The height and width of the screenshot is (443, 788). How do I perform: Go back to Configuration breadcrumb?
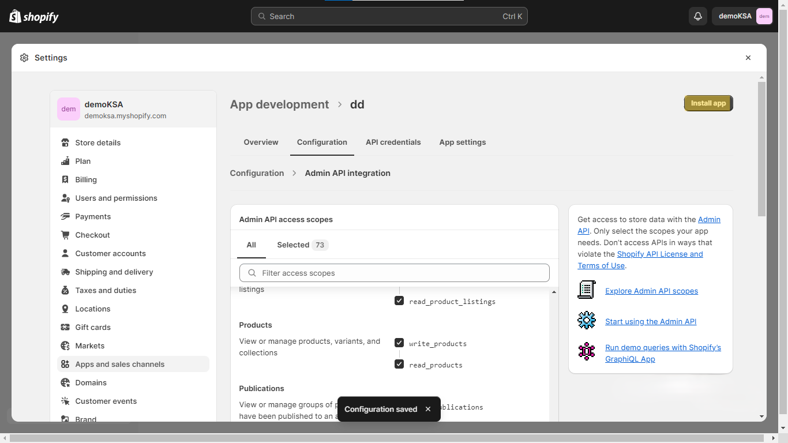click(x=257, y=173)
